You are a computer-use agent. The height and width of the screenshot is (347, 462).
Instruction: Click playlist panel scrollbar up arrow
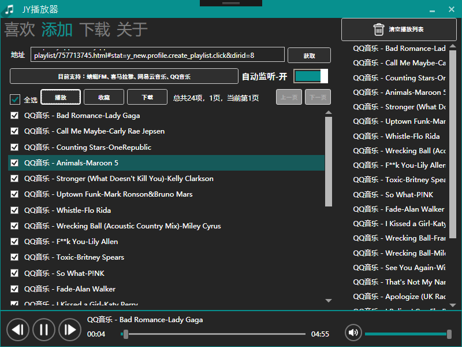point(453,46)
